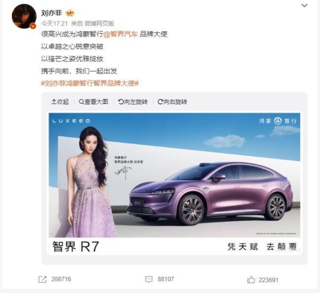Image resolution: width=320 pixels, height=293 pixels.
Task: View large image via 查看大图
Action: coord(93,102)
